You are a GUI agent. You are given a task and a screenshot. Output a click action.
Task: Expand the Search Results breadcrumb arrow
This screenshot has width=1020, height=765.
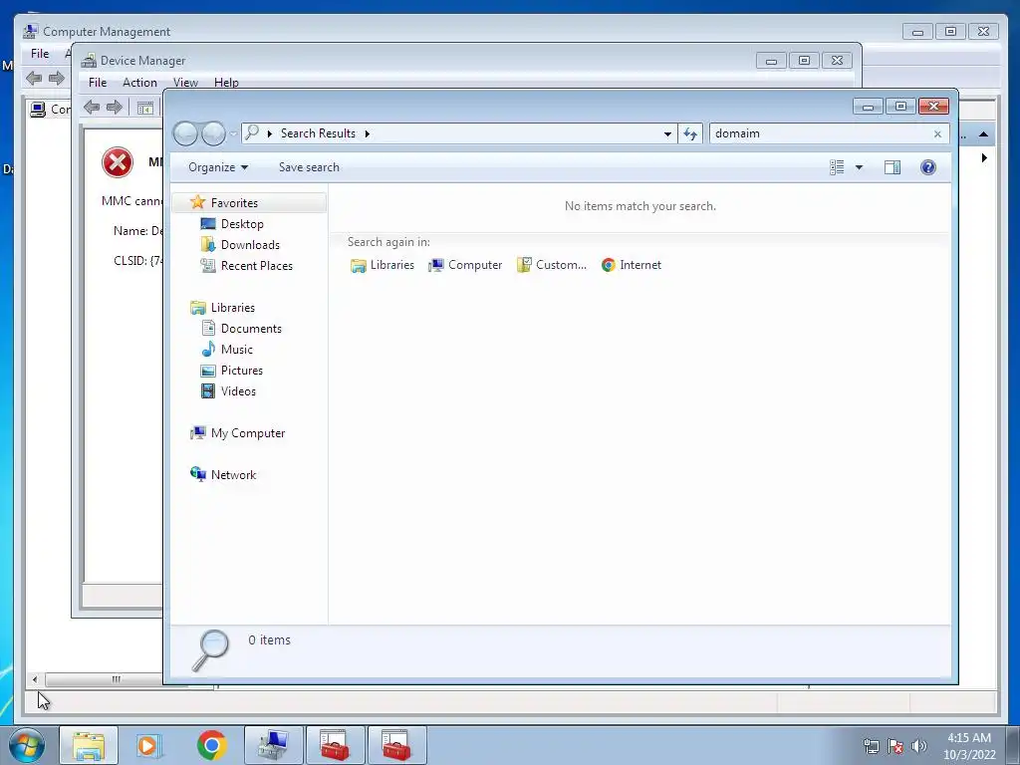click(367, 133)
